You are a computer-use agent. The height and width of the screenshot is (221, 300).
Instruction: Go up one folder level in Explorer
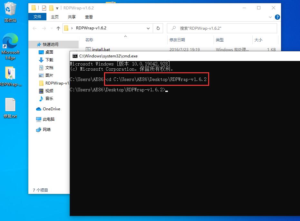click(x=58, y=28)
